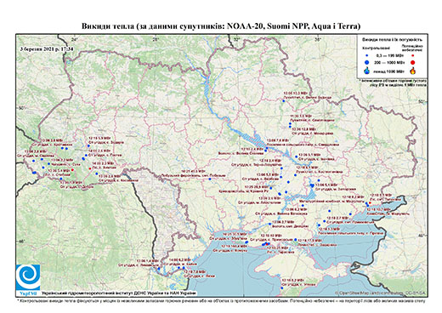
Task: Click the blue marker at Zaporizhzhia
Action: 312,185
